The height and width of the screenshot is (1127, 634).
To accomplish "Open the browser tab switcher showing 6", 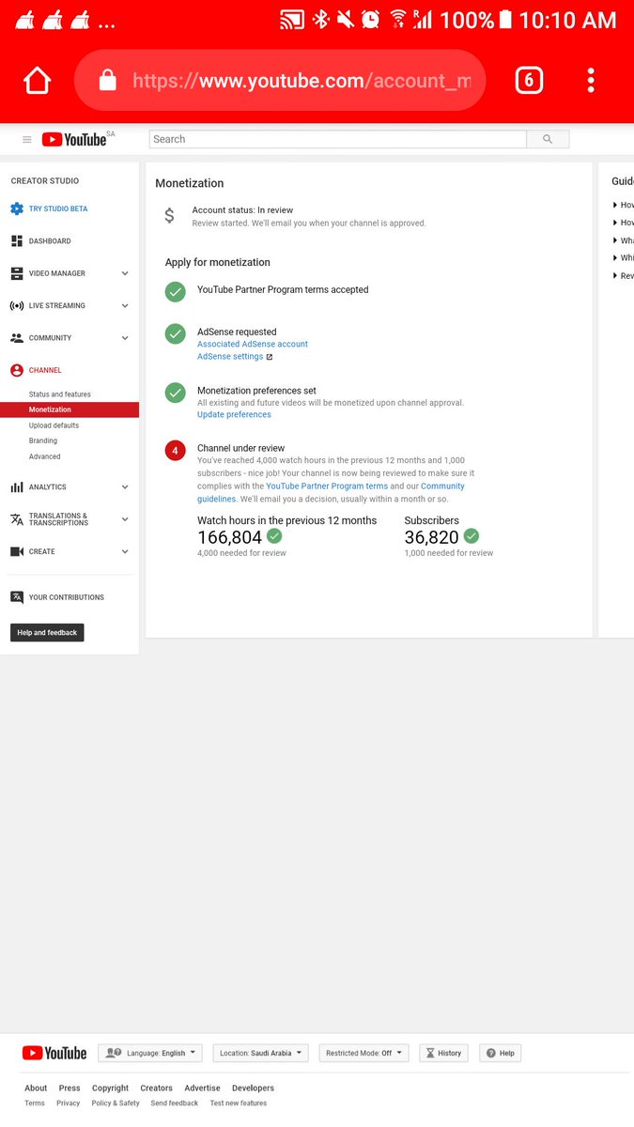I will pos(529,81).
